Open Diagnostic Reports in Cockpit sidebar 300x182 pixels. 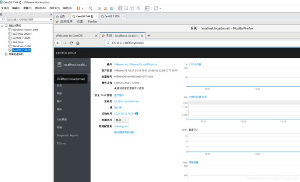point(67,135)
